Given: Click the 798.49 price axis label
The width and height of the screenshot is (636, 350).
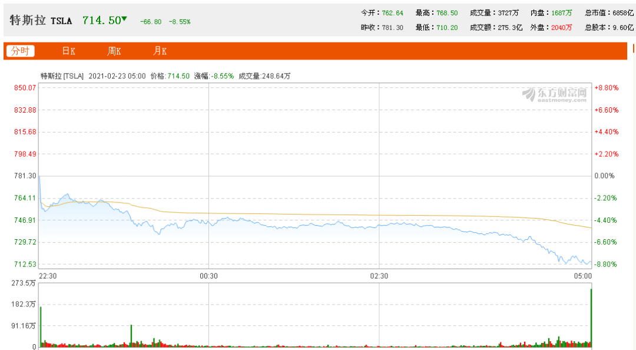Looking at the screenshot, I should point(25,154).
